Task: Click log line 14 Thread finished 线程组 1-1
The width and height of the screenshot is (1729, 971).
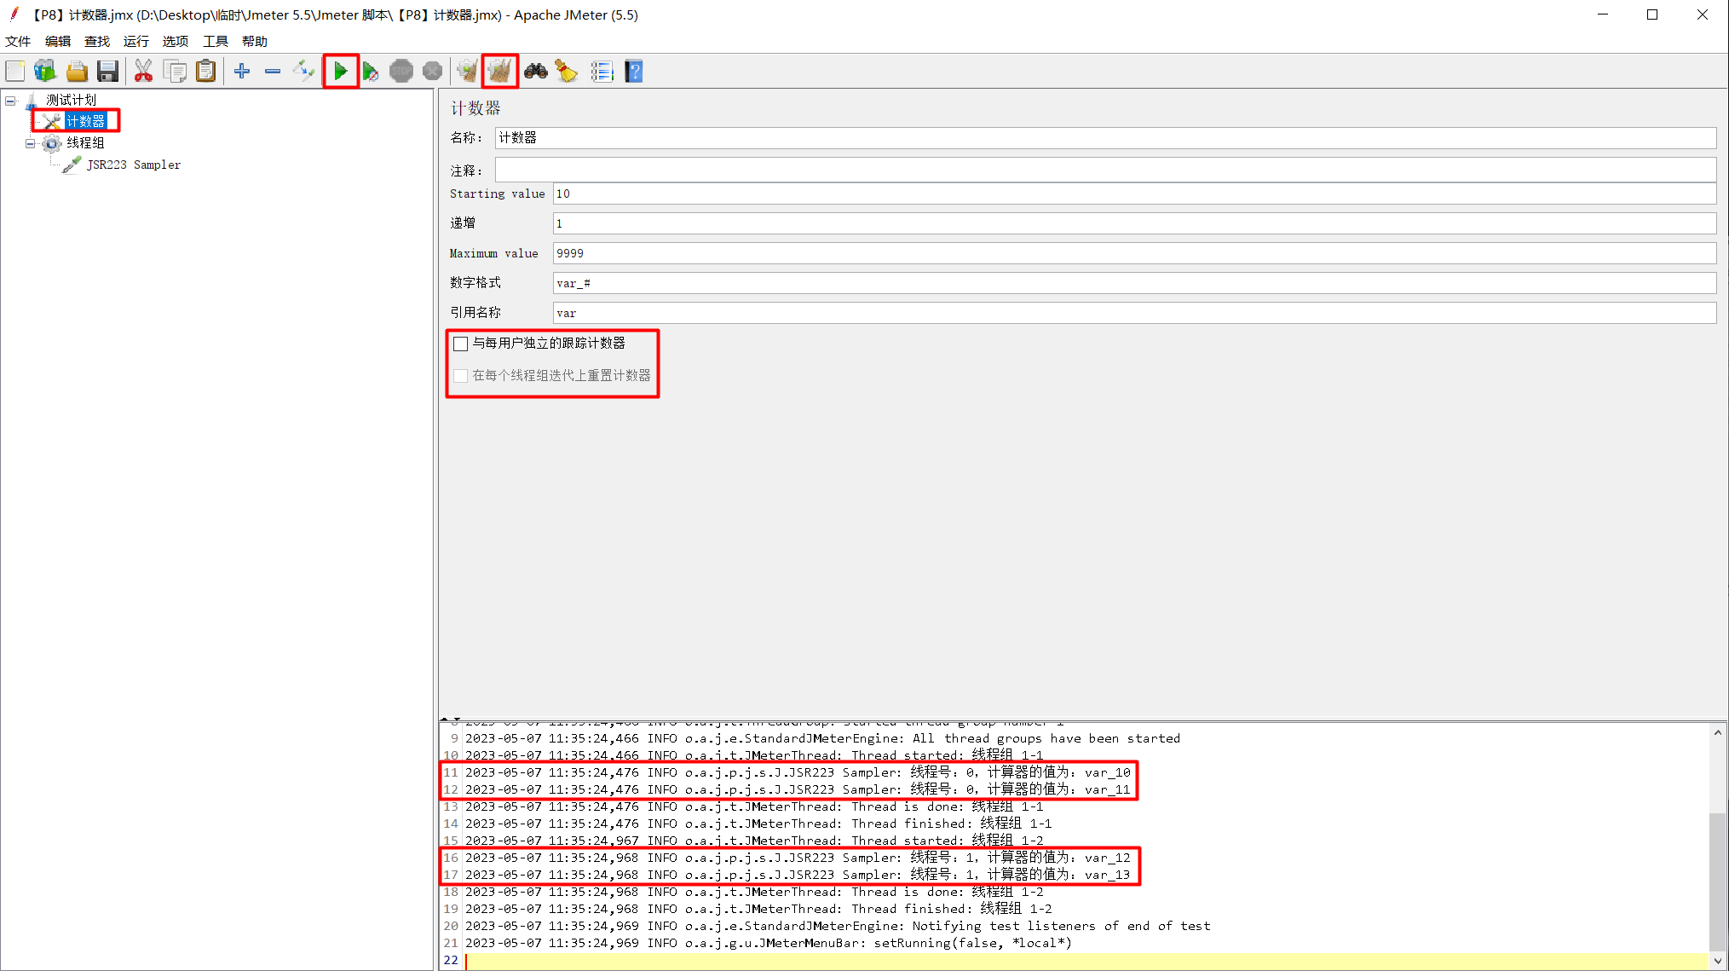Action: coord(758,824)
